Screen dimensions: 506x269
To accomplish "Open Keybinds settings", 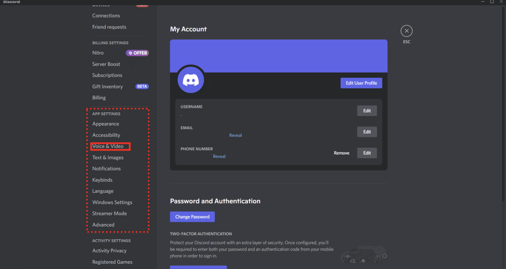I will (x=102, y=180).
